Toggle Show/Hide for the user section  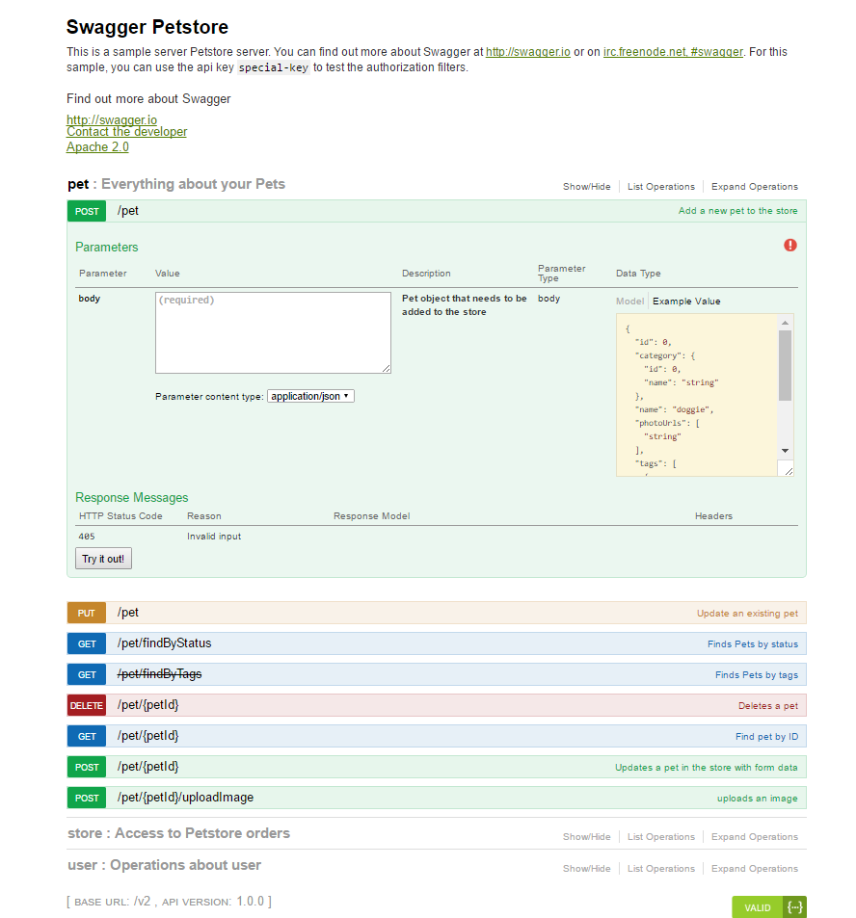click(x=586, y=868)
